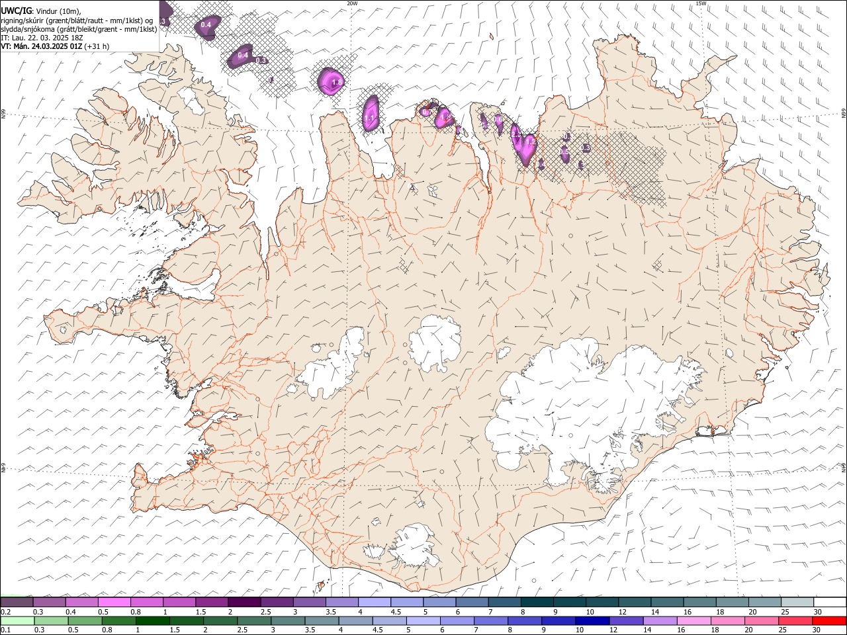
Task: Click the 0.1 value in the legend
Action: click(x=5, y=630)
